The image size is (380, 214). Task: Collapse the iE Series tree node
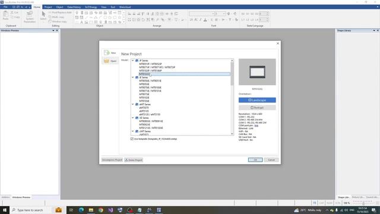[x=133, y=77]
